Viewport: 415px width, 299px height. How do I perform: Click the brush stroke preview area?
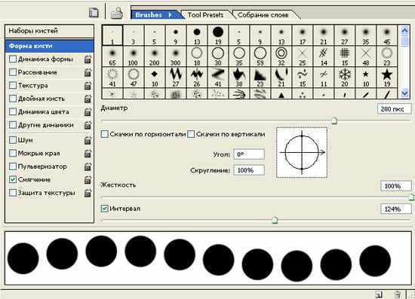[x=208, y=258]
